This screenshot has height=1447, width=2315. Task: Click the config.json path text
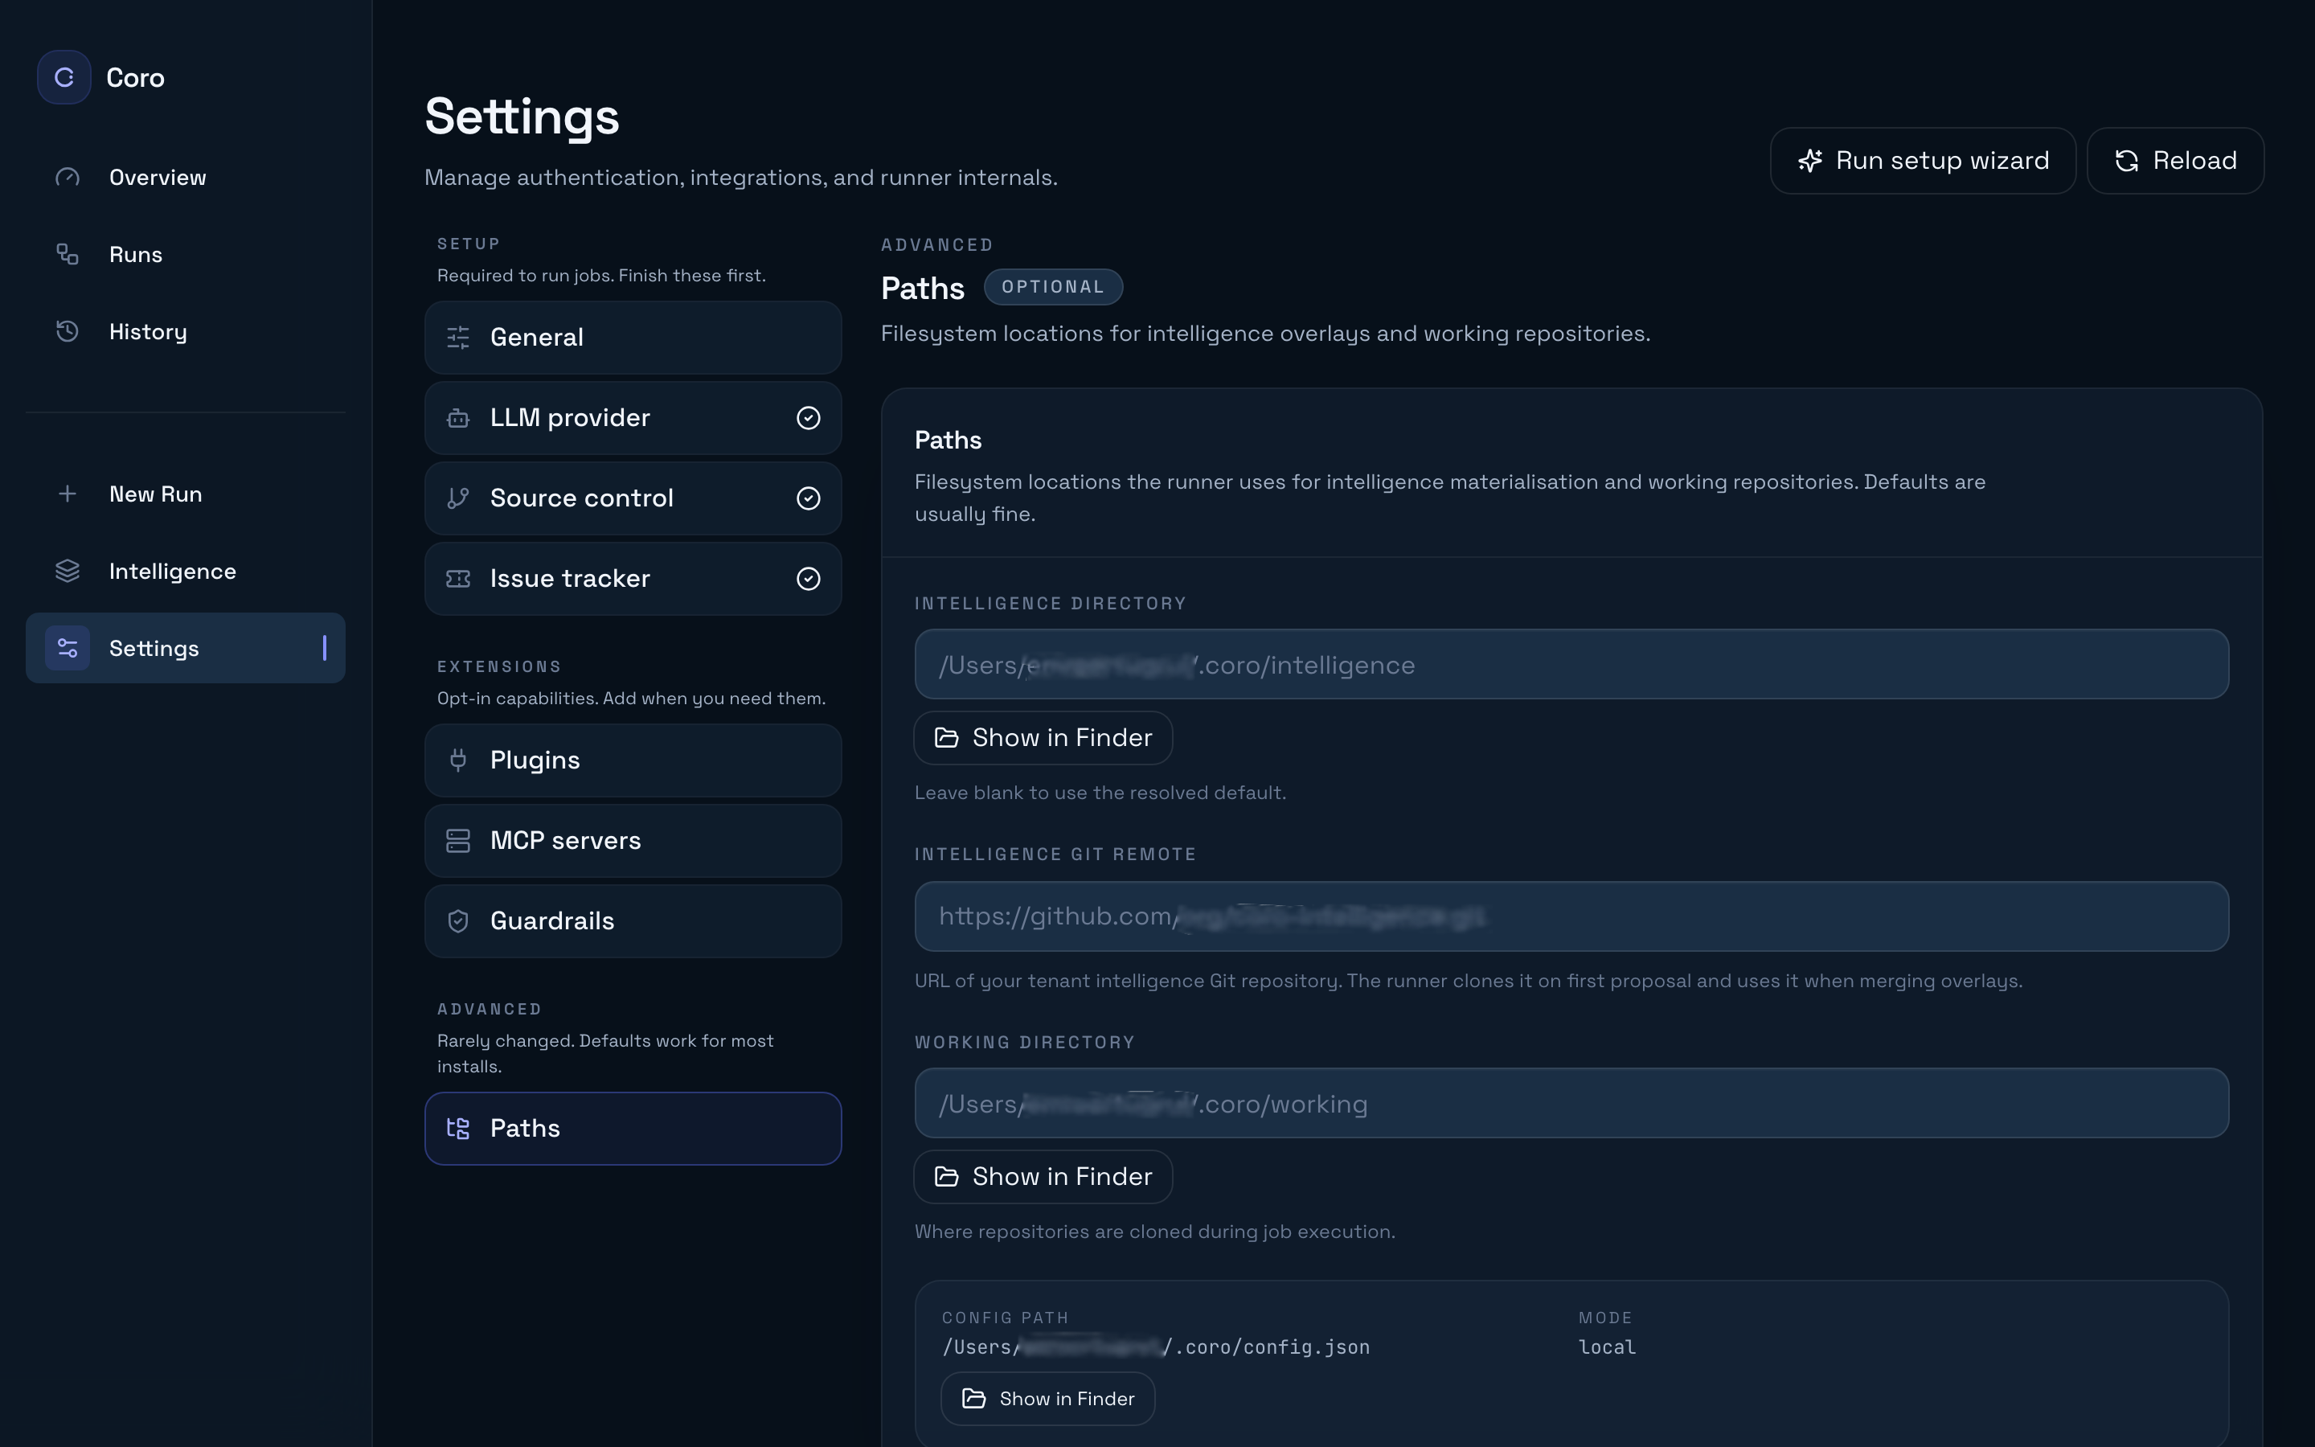pyautogui.click(x=1156, y=1347)
